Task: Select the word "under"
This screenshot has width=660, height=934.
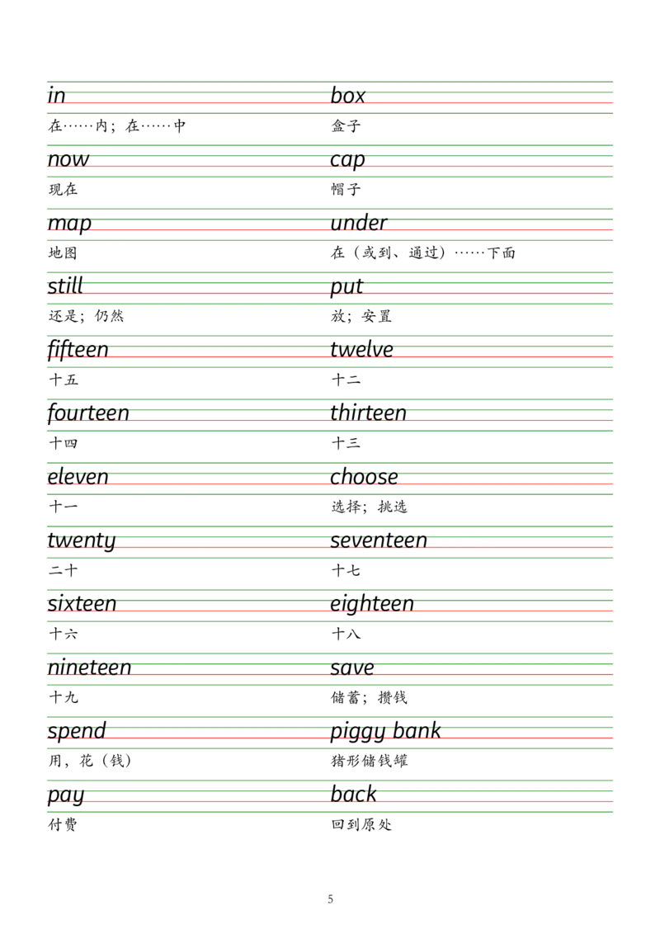Action: [358, 224]
